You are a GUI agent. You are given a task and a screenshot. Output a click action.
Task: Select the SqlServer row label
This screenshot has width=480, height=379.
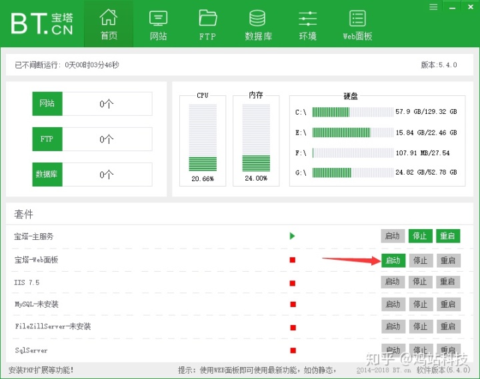point(31,350)
